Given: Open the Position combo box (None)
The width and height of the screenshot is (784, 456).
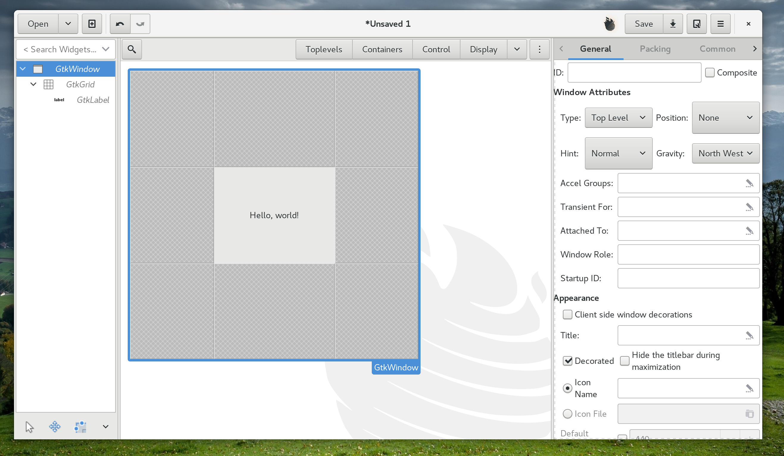Looking at the screenshot, I should point(725,118).
